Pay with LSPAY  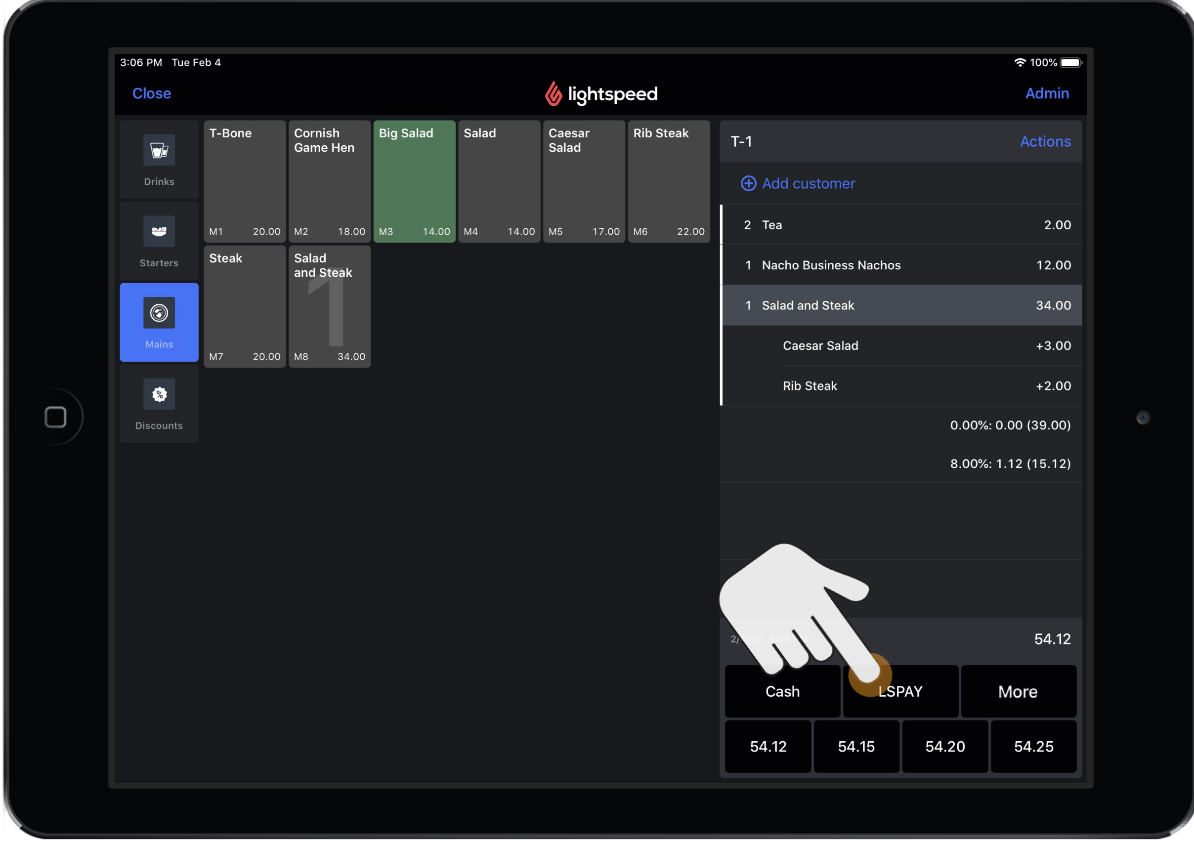click(x=900, y=692)
